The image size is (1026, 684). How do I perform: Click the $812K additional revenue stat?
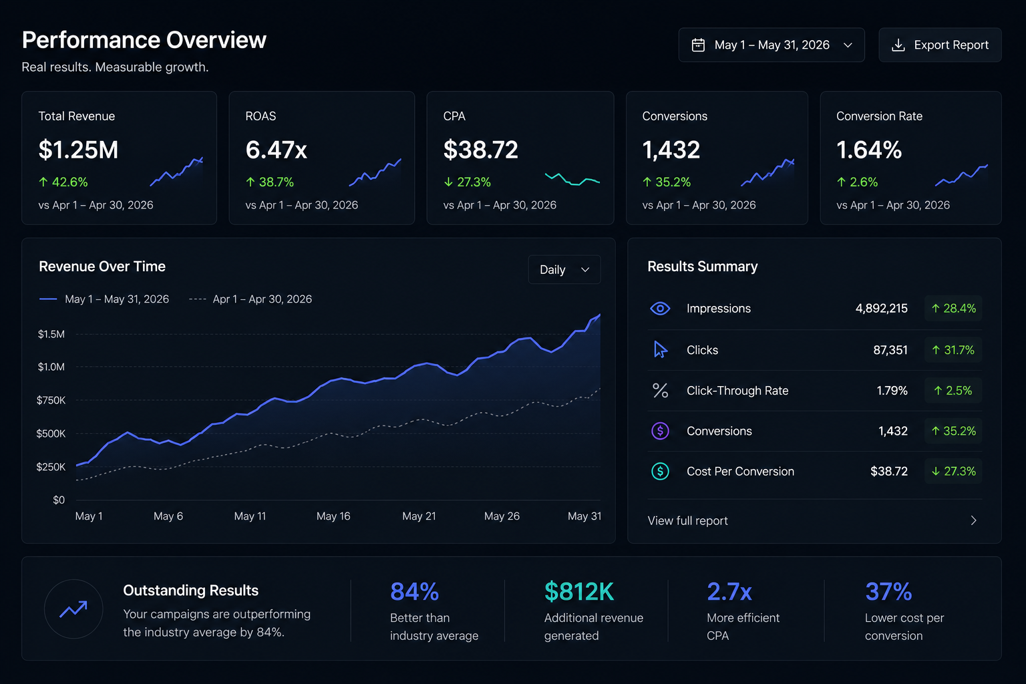(x=578, y=592)
